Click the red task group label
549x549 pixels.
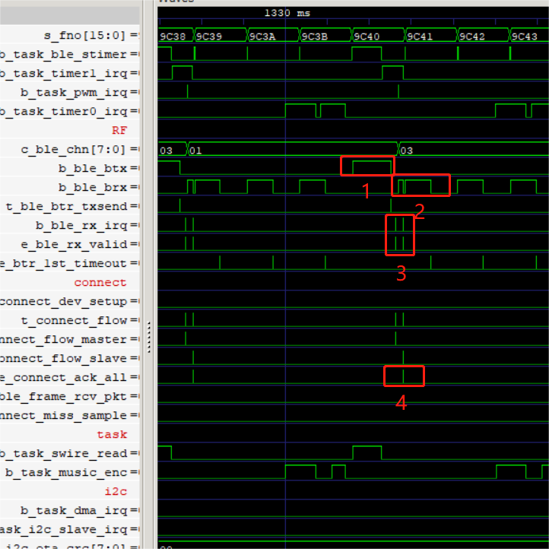pyautogui.click(x=112, y=434)
